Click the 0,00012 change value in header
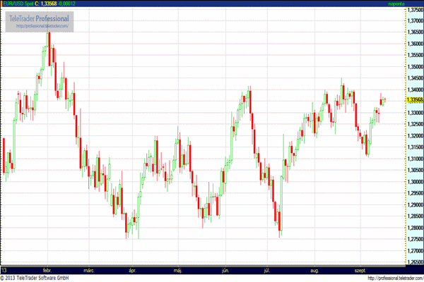Image resolution: width=424 pixels, height=282 pixels. coord(66,4)
